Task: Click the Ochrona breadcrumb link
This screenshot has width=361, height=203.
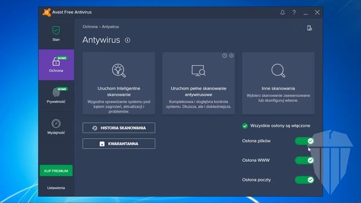Action: (90, 27)
